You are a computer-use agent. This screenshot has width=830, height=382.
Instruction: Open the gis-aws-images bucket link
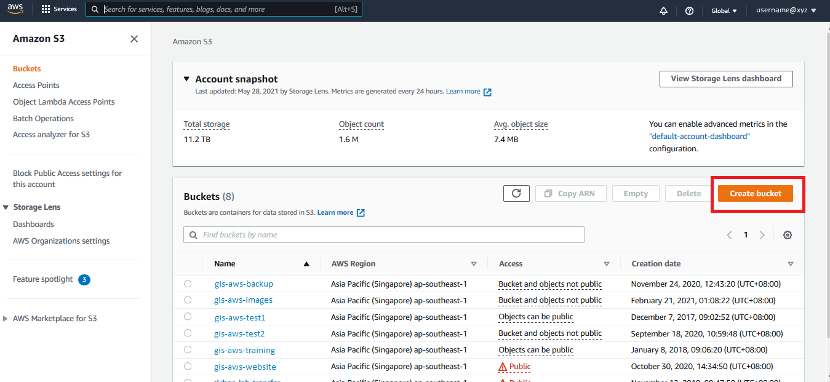coord(243,300)
